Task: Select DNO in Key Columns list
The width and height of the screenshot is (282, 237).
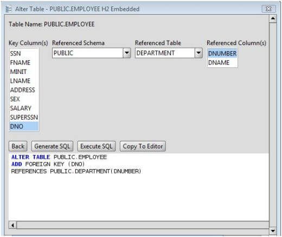Action: tap(24, 126)
